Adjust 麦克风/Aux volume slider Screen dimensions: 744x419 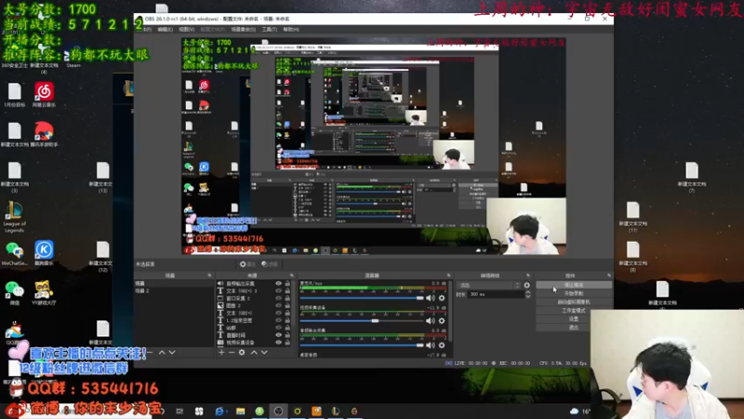click(362, 298)
